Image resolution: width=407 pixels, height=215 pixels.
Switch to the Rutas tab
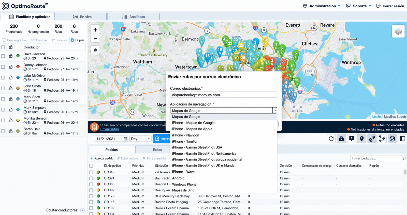(x=157, y=150)
